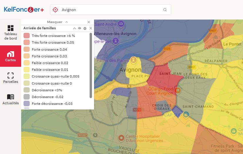Collapse the Arrivée de familles legend
The height and width of the screenshot is (154, 243).
click(x=74, y=28)
